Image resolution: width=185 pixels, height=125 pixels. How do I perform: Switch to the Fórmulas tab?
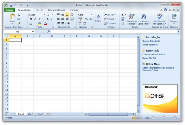[75, 10]
